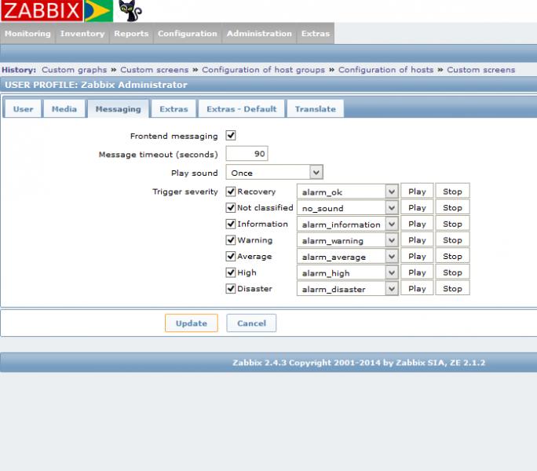Viewport: 537px width, 471px height.
Task: Play the High sound
Action: 417,272
